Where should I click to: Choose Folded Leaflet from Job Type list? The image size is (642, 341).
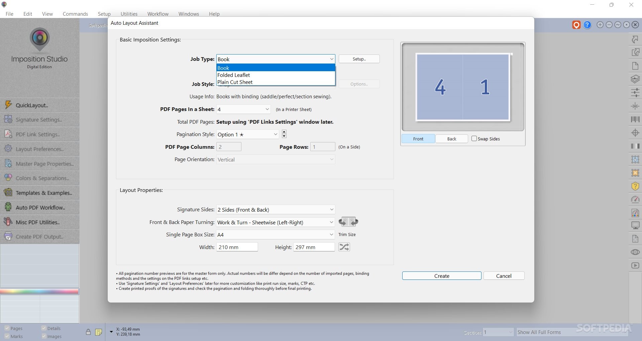[x=276, y=75]
